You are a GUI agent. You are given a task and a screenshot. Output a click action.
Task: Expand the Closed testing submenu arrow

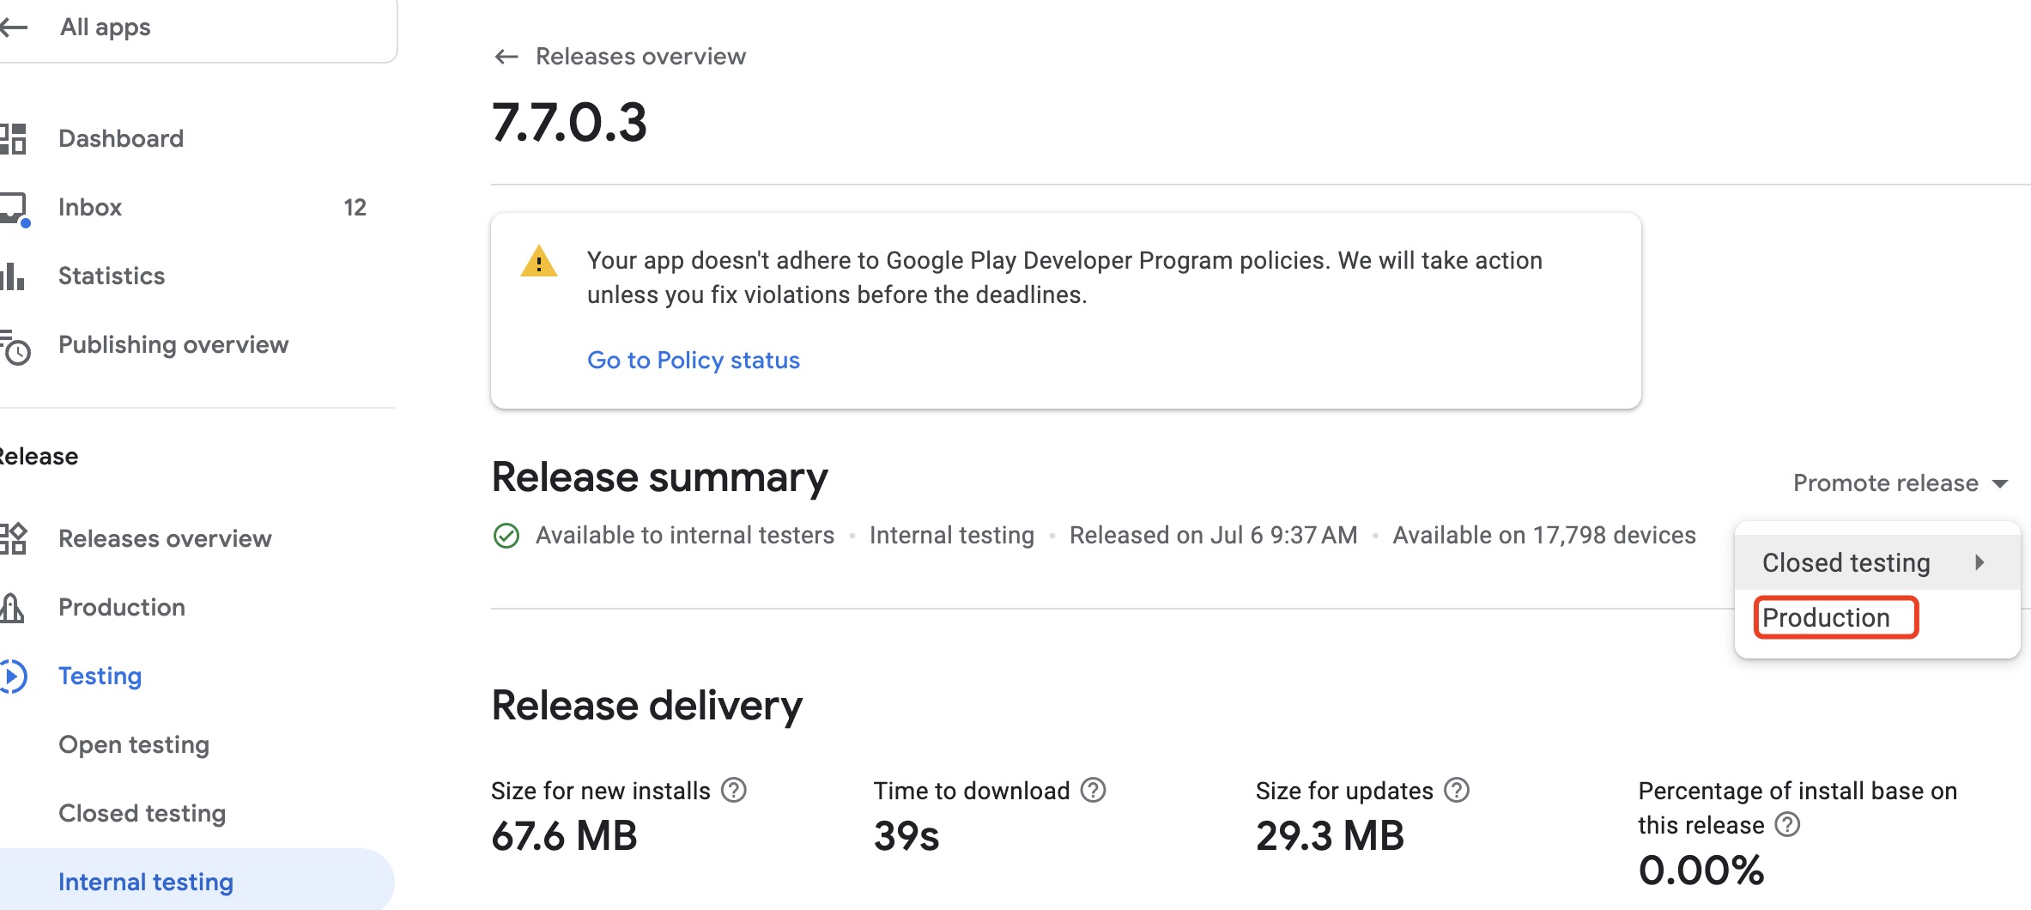pos(1979,562)
